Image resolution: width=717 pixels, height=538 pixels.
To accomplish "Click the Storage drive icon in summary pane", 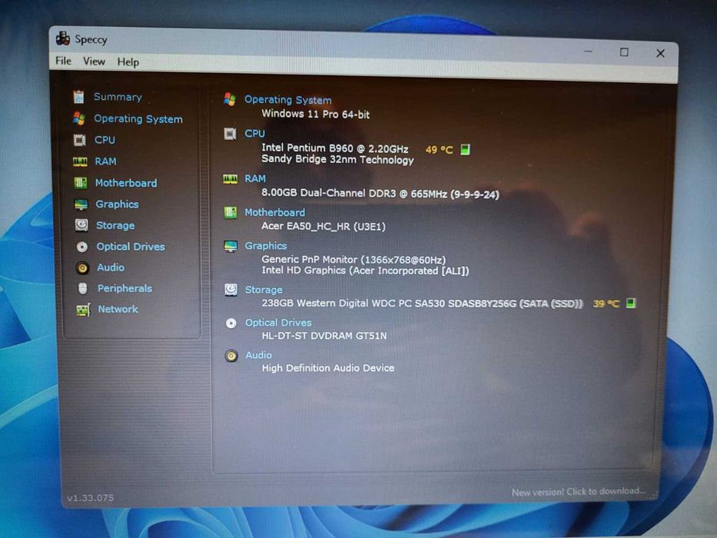I will pos(231,290).
